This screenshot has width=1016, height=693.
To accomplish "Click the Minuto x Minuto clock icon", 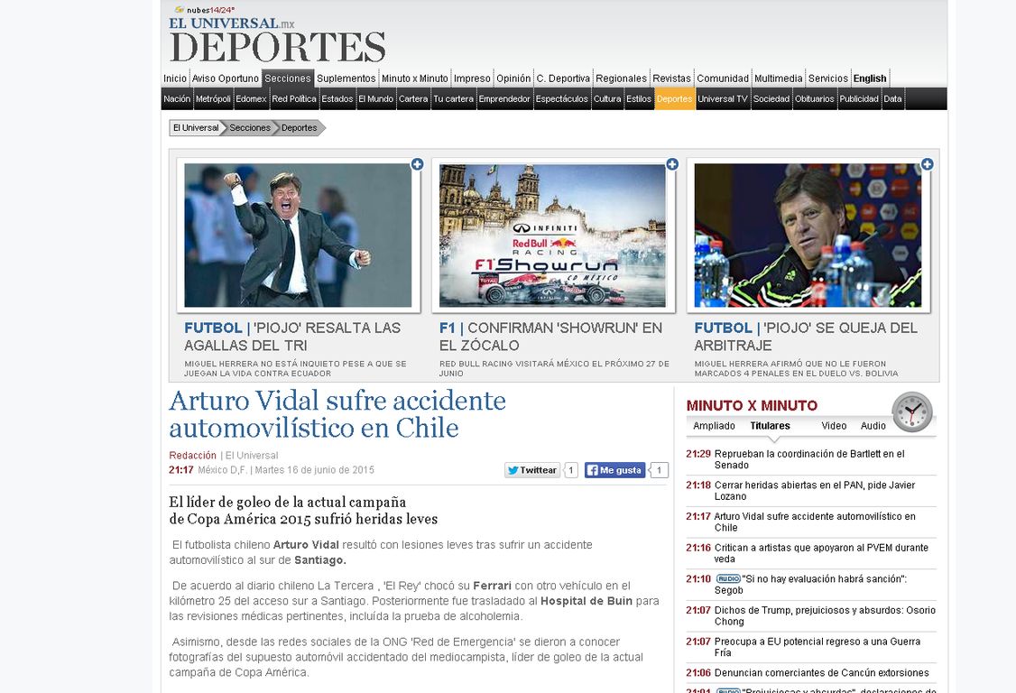I will (x=911, y=412).
